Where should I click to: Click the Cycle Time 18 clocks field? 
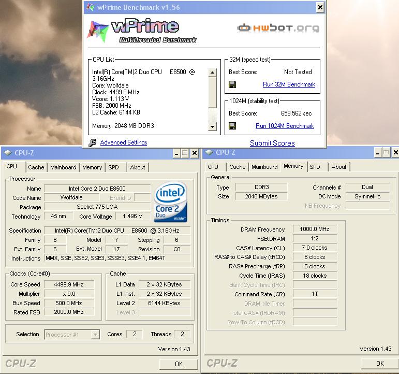(x=315, y=276)
